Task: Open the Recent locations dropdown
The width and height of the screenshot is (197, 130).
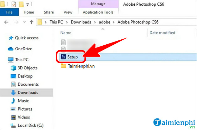Action: 24,22
